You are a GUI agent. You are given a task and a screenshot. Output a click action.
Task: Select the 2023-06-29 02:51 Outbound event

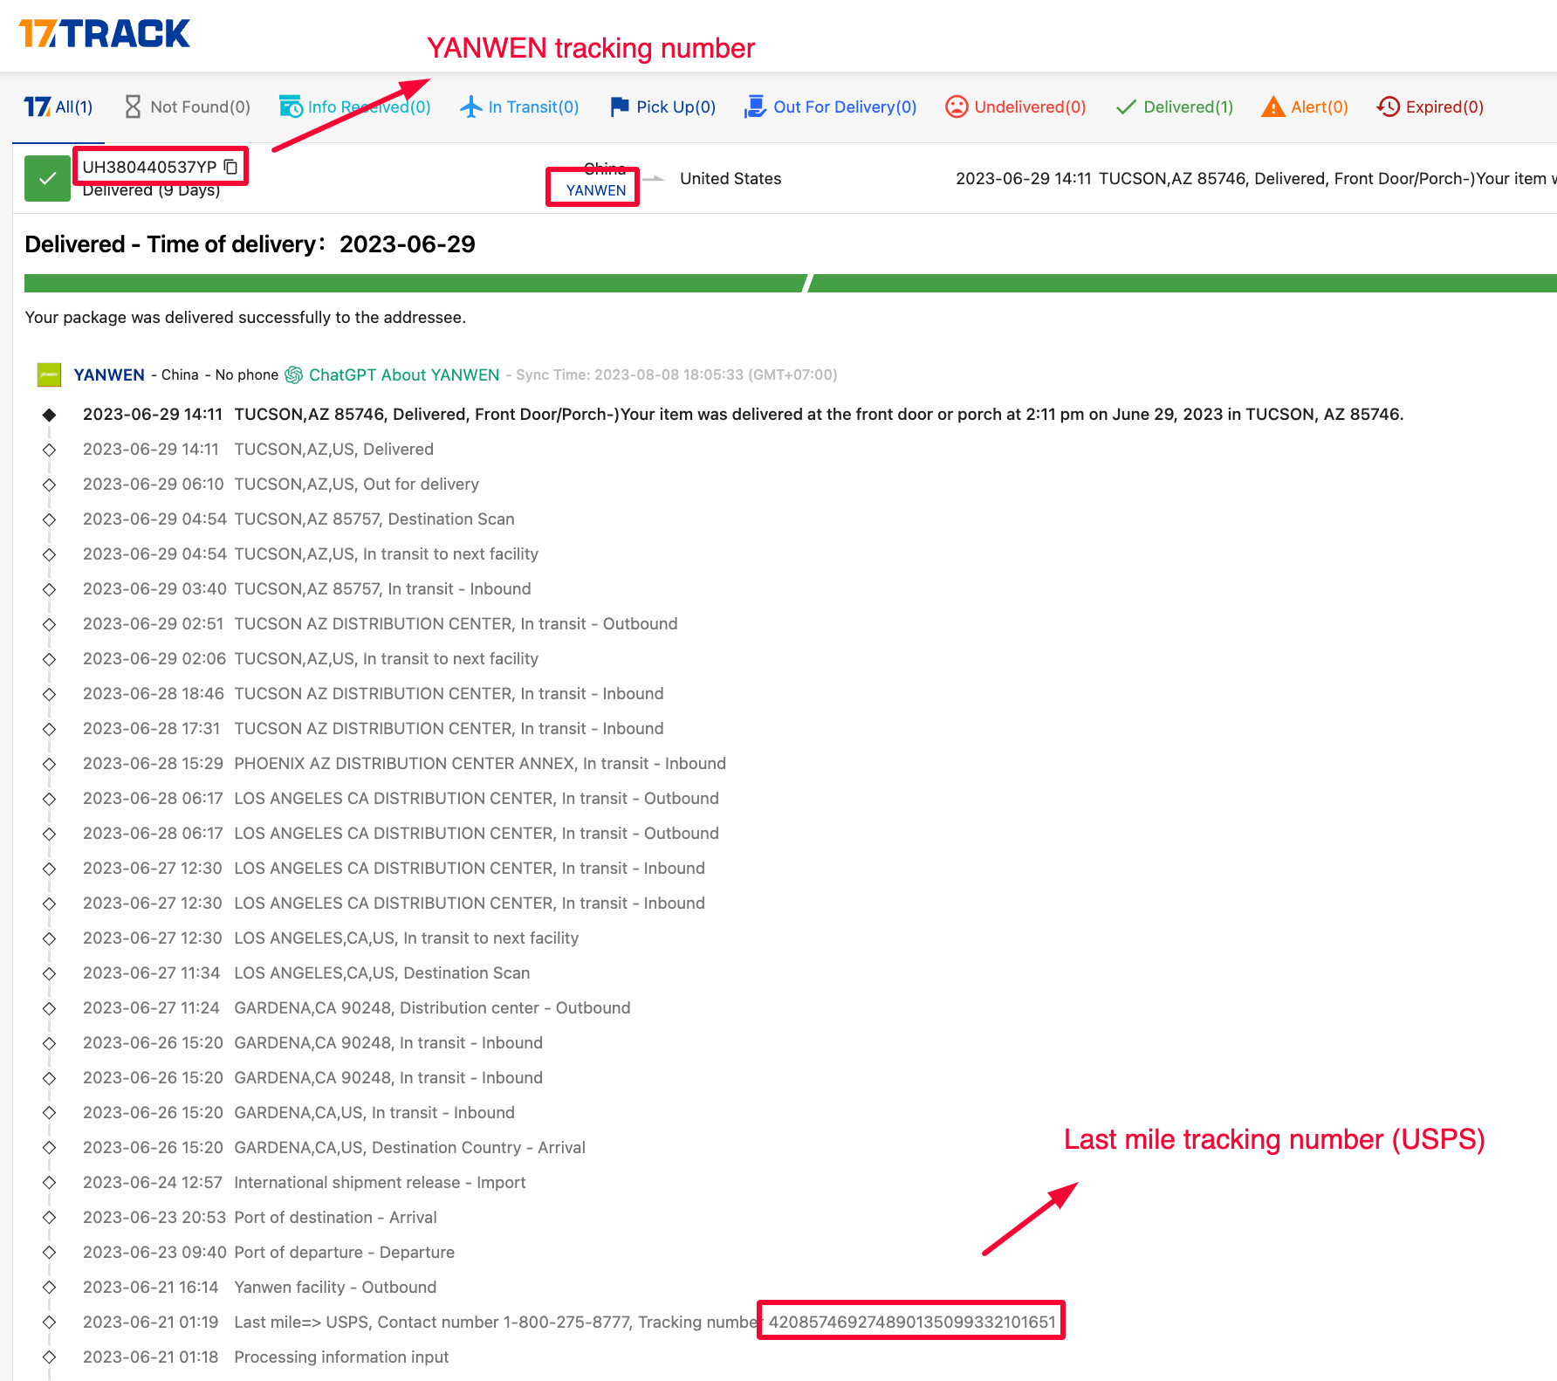pos(380,623)
